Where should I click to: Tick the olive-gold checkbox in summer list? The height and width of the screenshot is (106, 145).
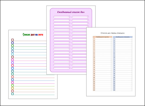(12, 88)
